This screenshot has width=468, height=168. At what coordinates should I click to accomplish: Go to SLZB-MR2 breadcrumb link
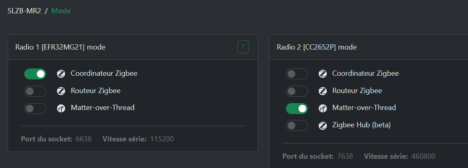tap(24, 11)
